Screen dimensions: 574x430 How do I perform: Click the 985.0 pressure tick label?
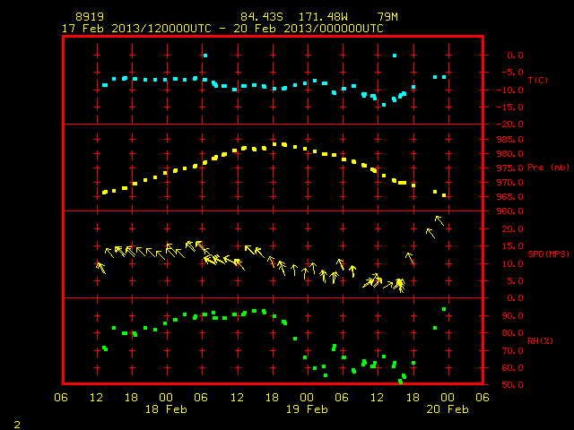(510, 140)
